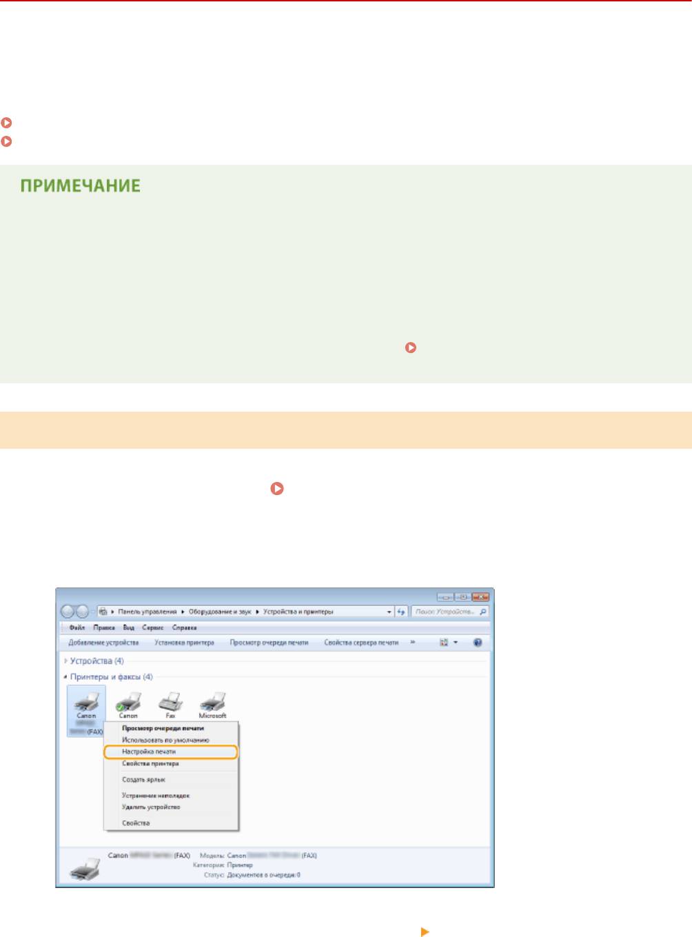
Task: Click the default Canon printer with green checkmark
Action: pyautogui.click(x=128, y=703)
